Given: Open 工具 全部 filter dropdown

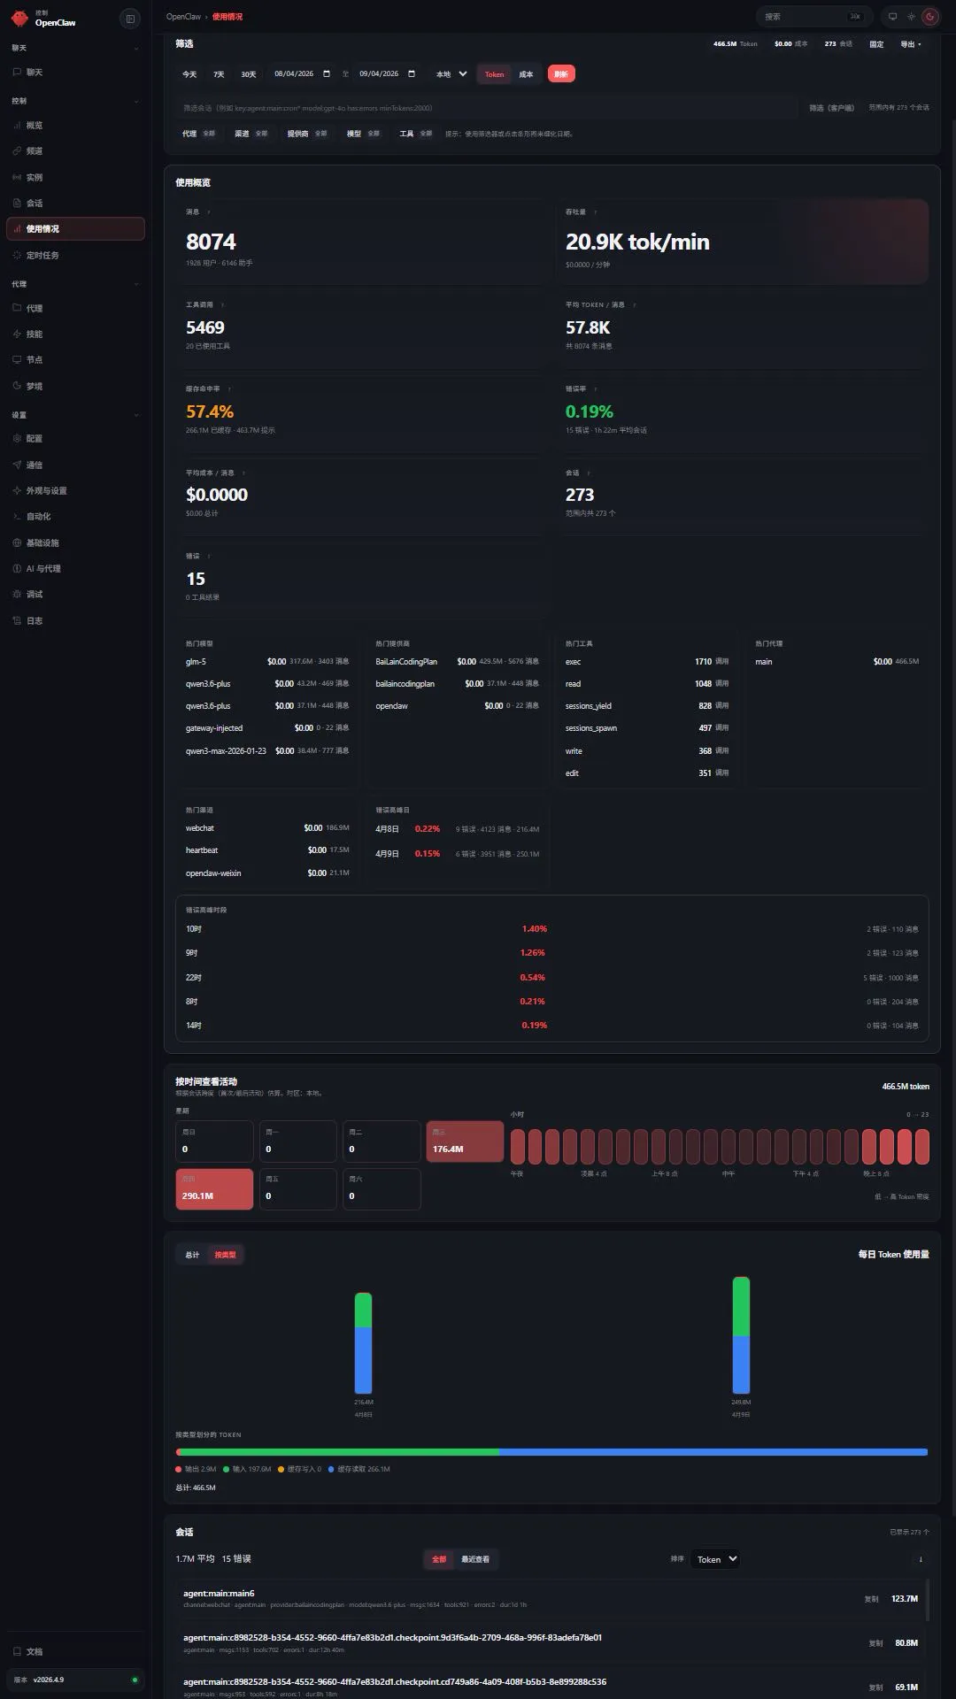Looking at the screenshot, I should coord(416,134).
